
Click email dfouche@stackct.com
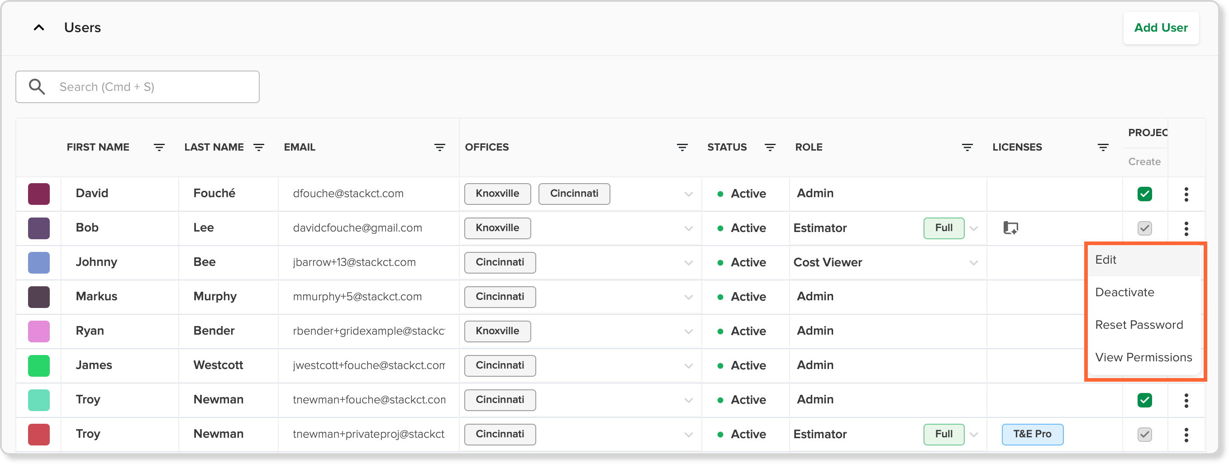pos(348,194)
